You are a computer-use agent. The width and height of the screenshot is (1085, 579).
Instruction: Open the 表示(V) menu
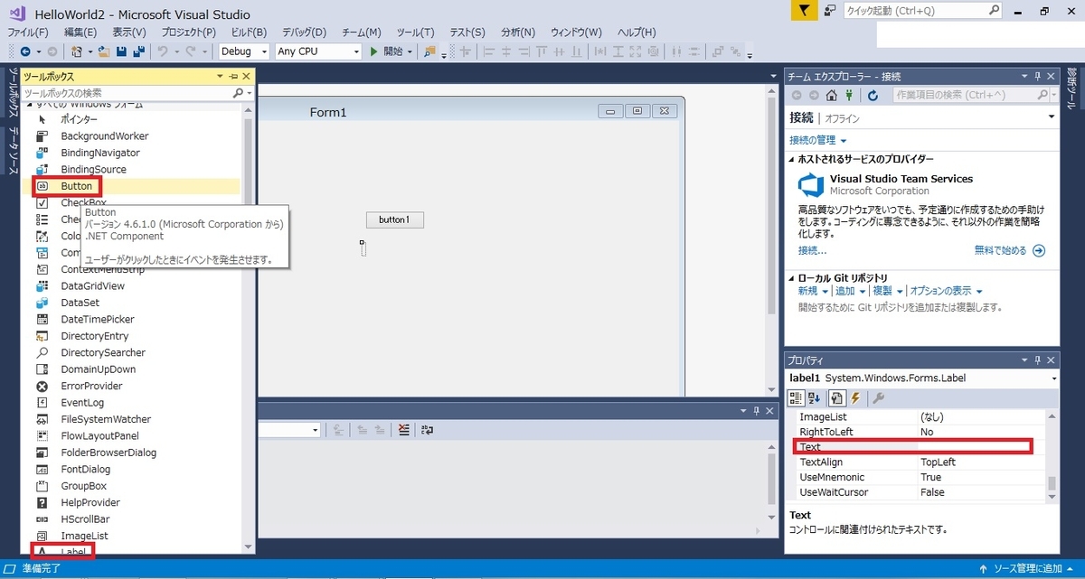(129, 32)
